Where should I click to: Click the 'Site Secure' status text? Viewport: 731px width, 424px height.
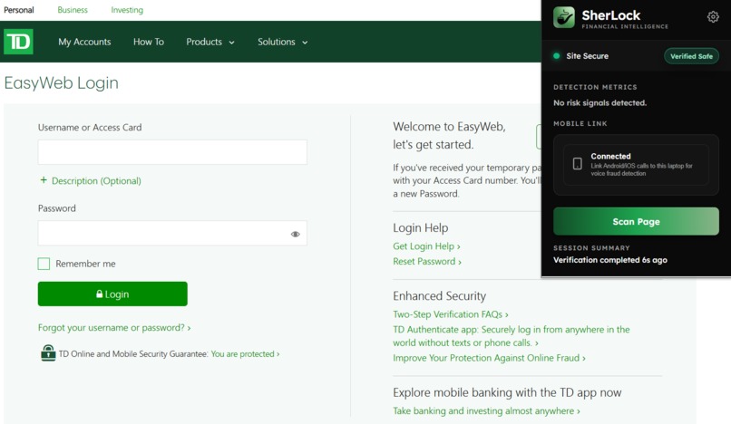click(x=587, y=56)
